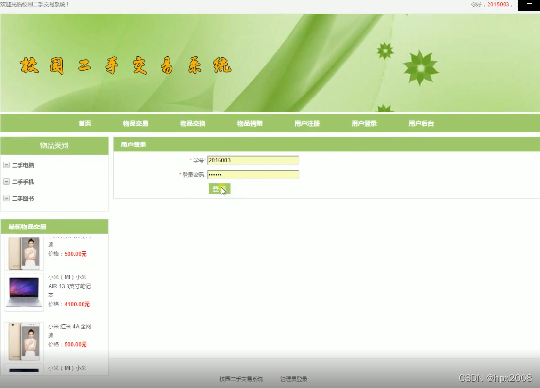
Task: Open 物品捐赠 navigation item
Action: pyautogui.click(x=250, y=123)
